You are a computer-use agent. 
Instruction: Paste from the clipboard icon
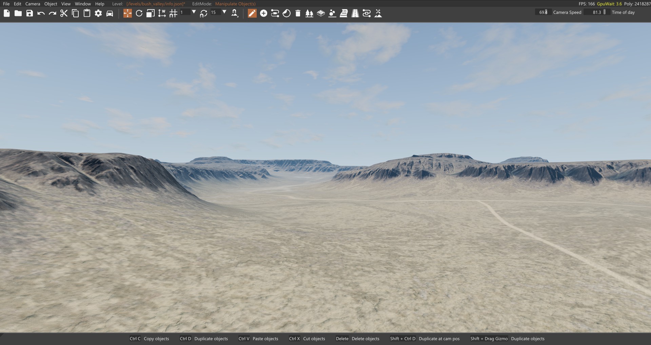87,13
